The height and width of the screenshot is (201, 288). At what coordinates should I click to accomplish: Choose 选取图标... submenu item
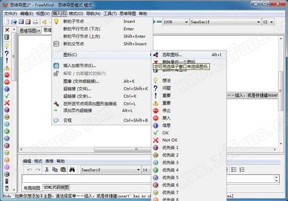(189, 55)
